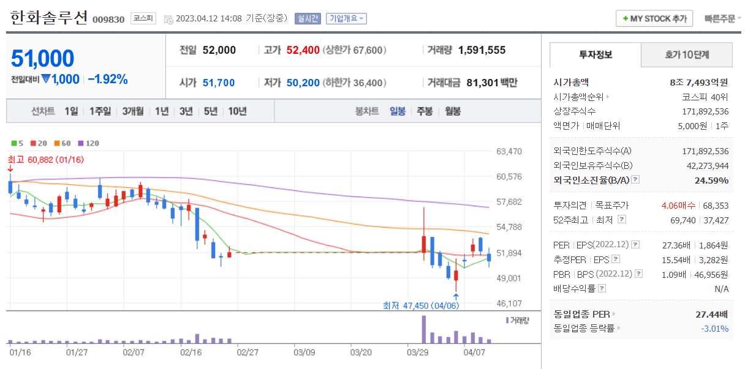Expand the 기업개요 dropdown
This screenshot has width=745, height=369.
346,18
